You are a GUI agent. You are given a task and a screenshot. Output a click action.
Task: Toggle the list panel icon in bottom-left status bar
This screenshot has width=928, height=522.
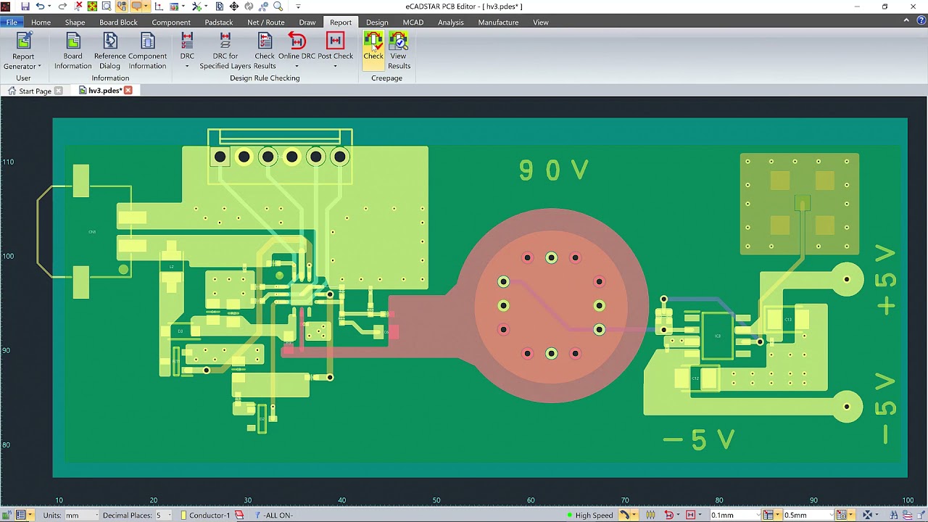coord(20,515)
